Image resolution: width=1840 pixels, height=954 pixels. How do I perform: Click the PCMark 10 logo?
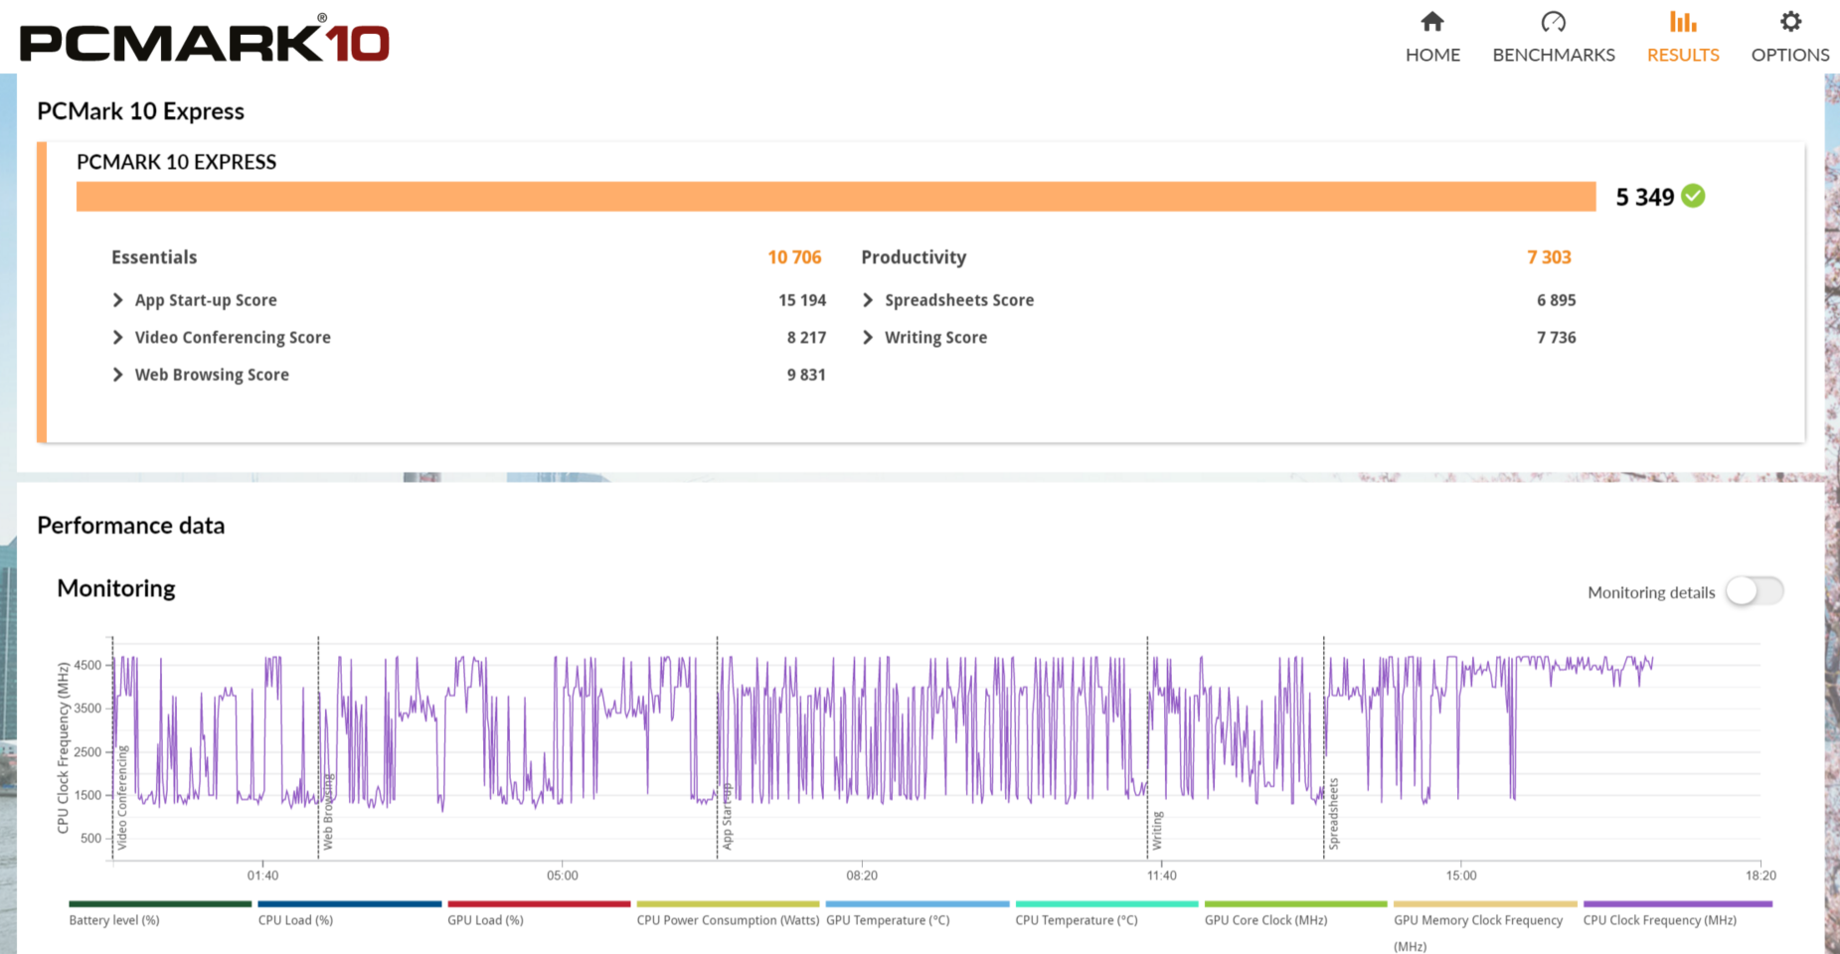[x=205, y=42]
